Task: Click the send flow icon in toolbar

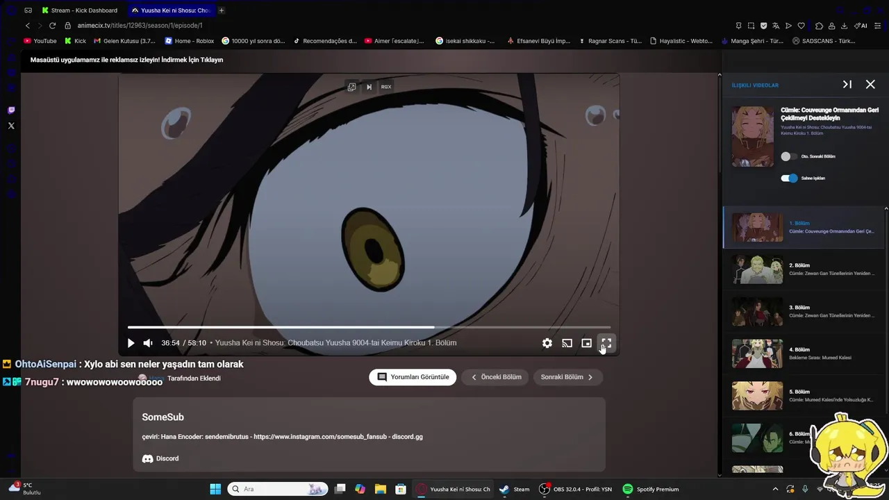Action: (788, 26)
